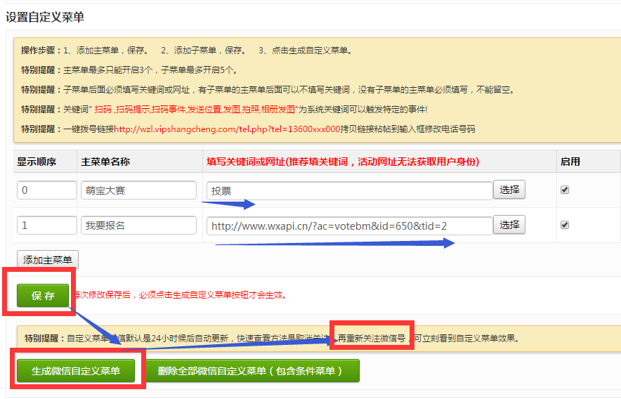Click the 启用 column header

[570, 162]
